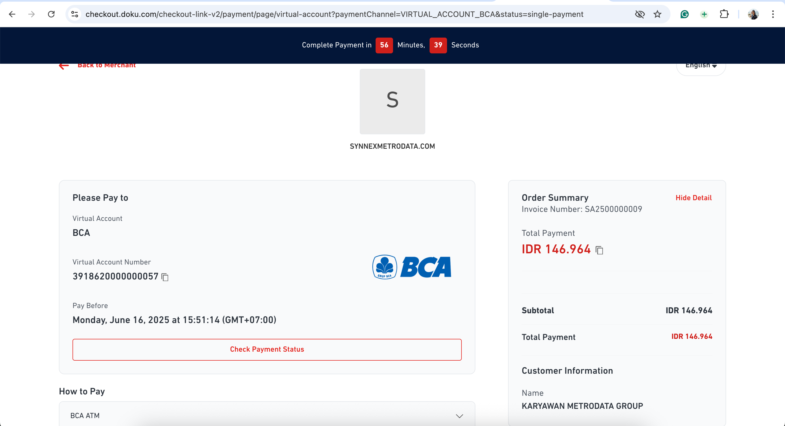Click the merchant S logo thumbnail
Viewport: 785px width, 426px height.
click(392, 101)
